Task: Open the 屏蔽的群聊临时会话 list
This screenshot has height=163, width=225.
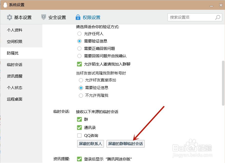Action: (x=125, y=144)
